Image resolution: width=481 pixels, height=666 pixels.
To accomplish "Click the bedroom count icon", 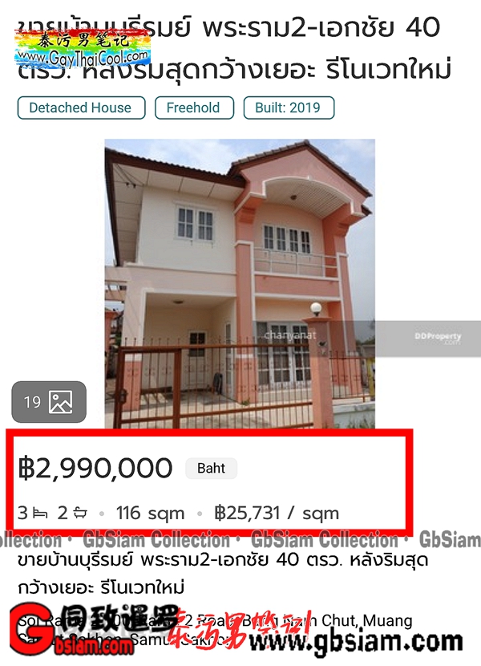I will point(40,514).
